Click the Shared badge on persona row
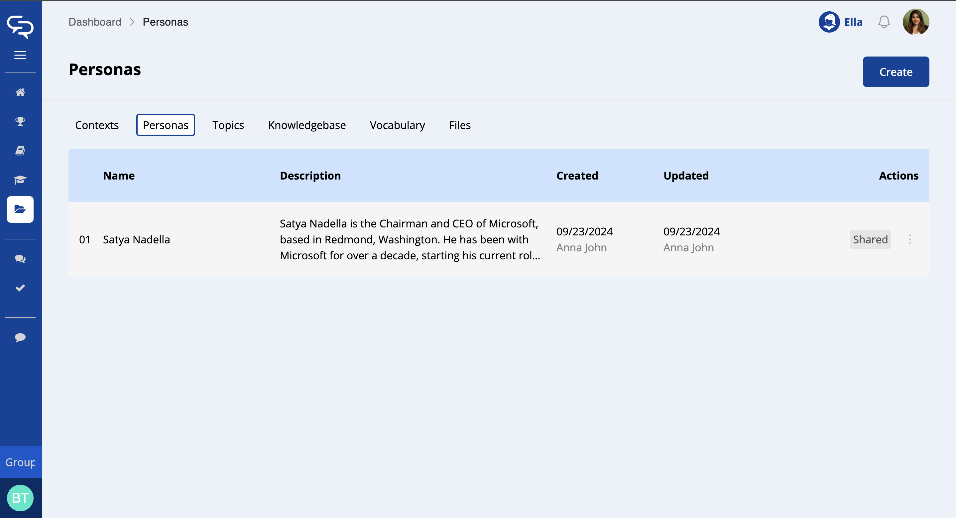Image resolution: width=956 pixels, height=518 pixels. click(x=870, y=239)
